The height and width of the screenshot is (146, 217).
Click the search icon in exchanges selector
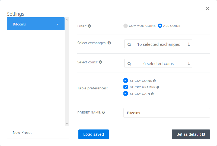pyautogui.click(x=129, y=44)
